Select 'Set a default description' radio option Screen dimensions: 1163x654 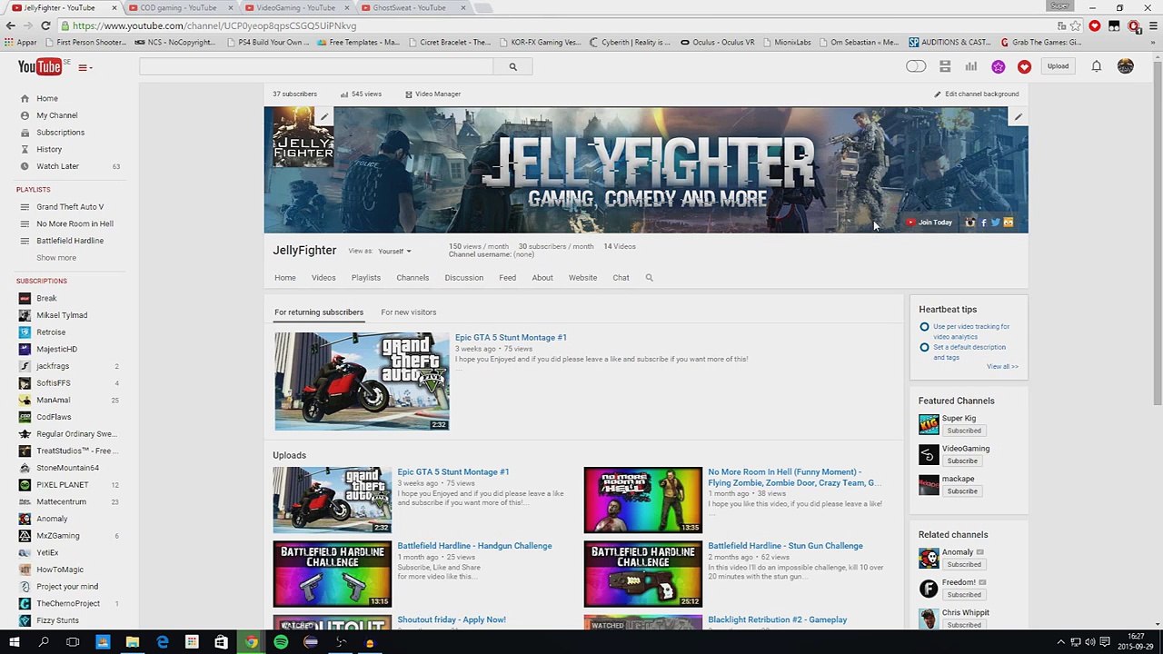(x=924, y=347)
